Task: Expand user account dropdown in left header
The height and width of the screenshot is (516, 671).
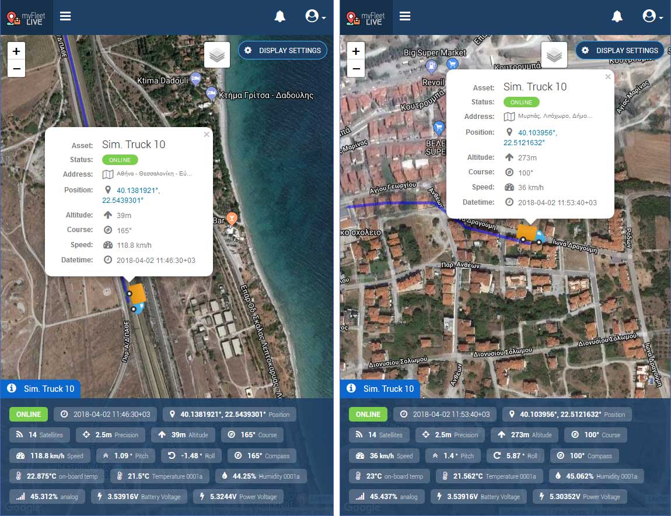Action: click(315, 16)
